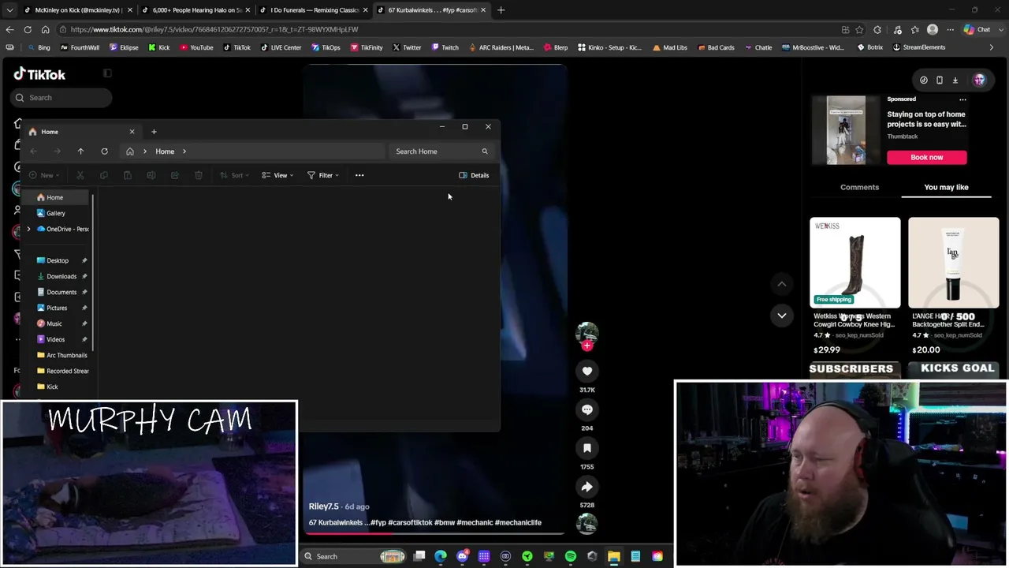Switch to the Comments tab on TikTok
Screen dimensions: 1009x568
coord(859,187)
